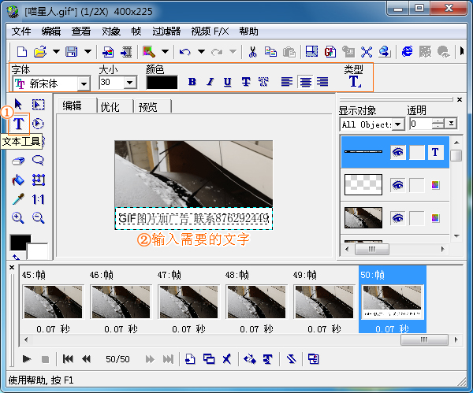
Task: Select frame 48 thumbnail
Action: point(256,302)
